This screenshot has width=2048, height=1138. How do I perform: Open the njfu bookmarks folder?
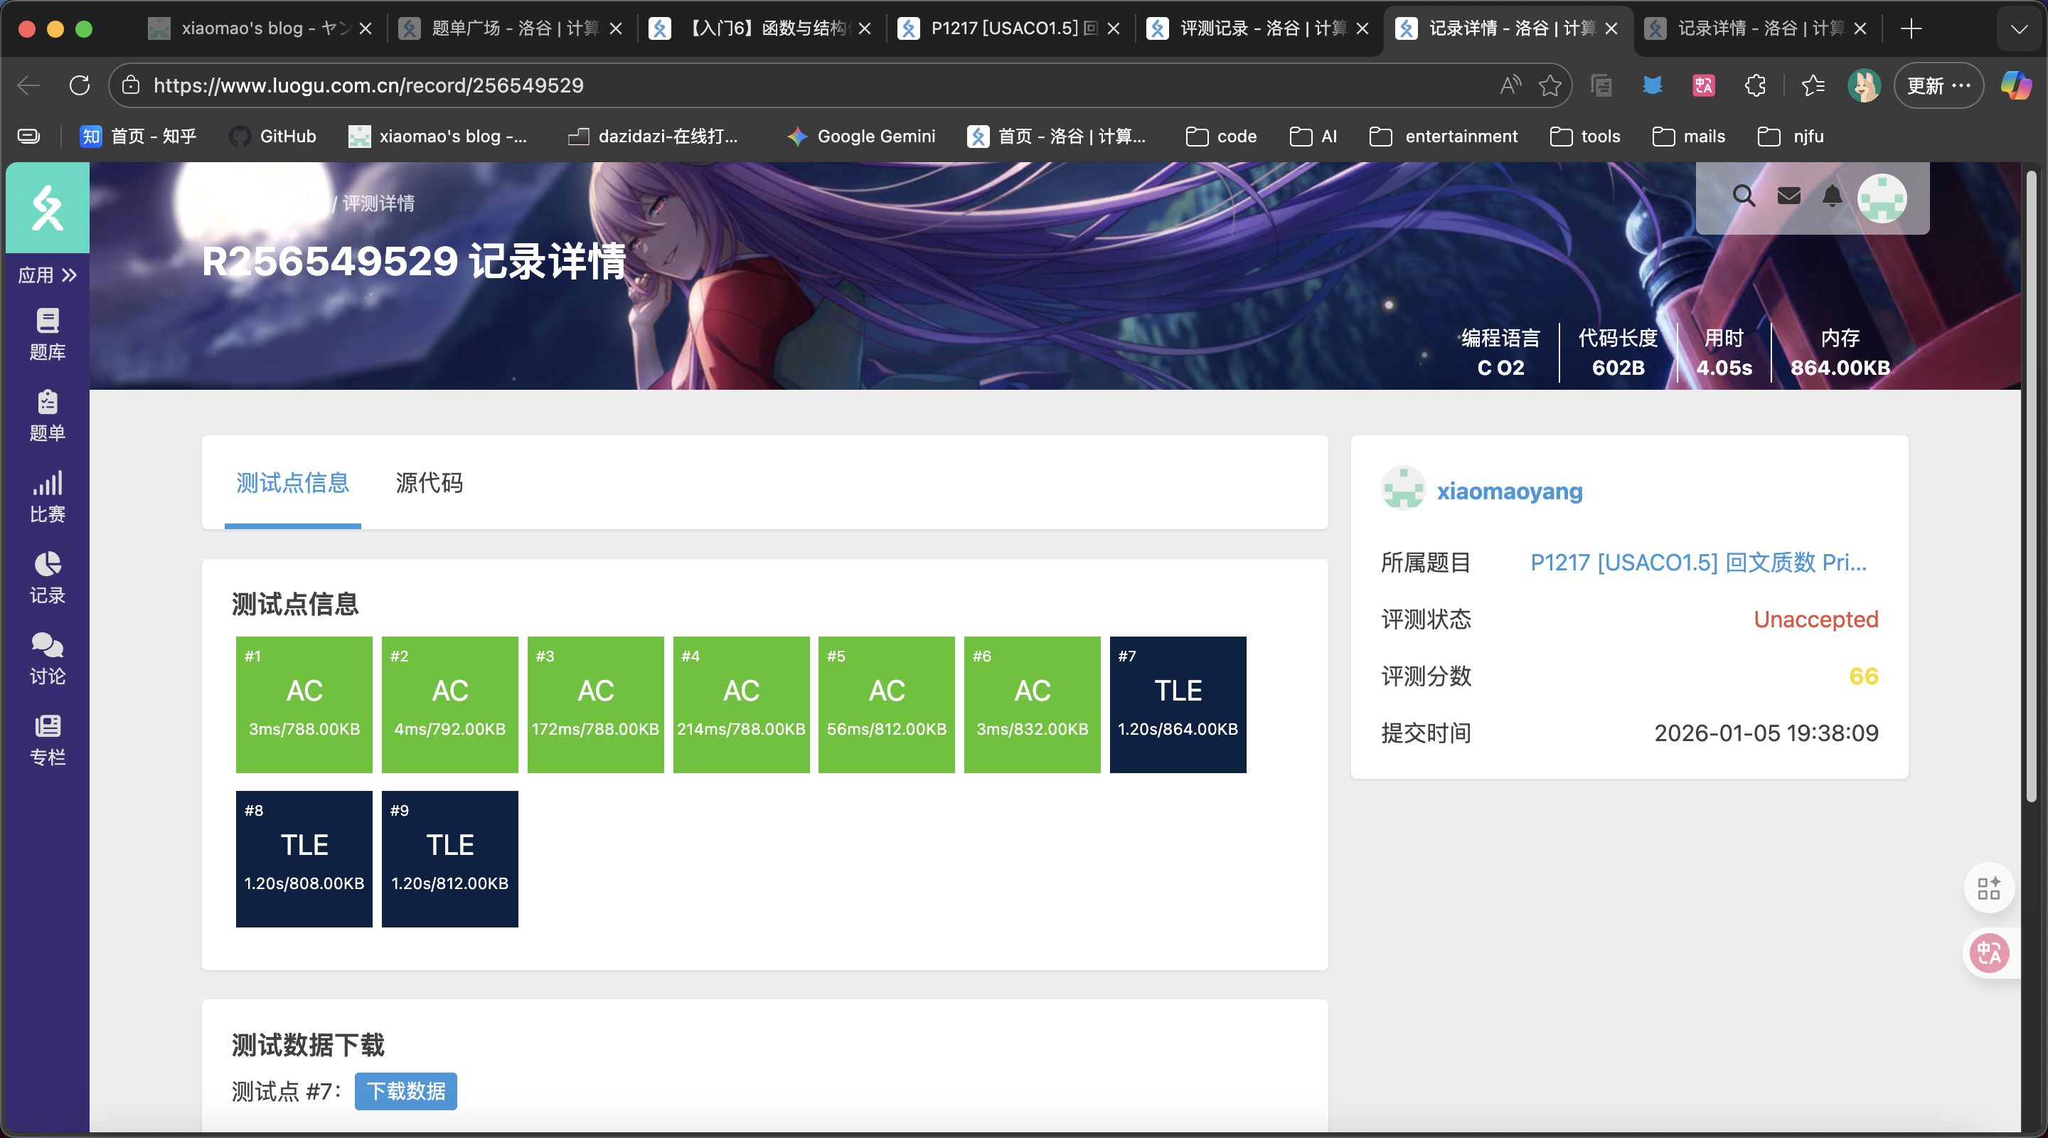(1791, 136)
